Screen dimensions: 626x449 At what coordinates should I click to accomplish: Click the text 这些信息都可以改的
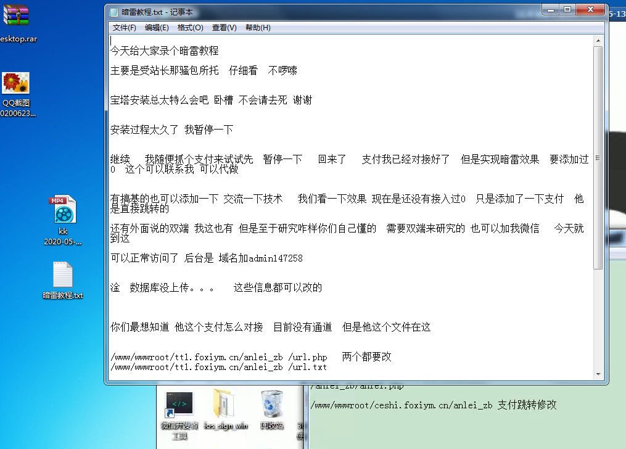(278, 288)
